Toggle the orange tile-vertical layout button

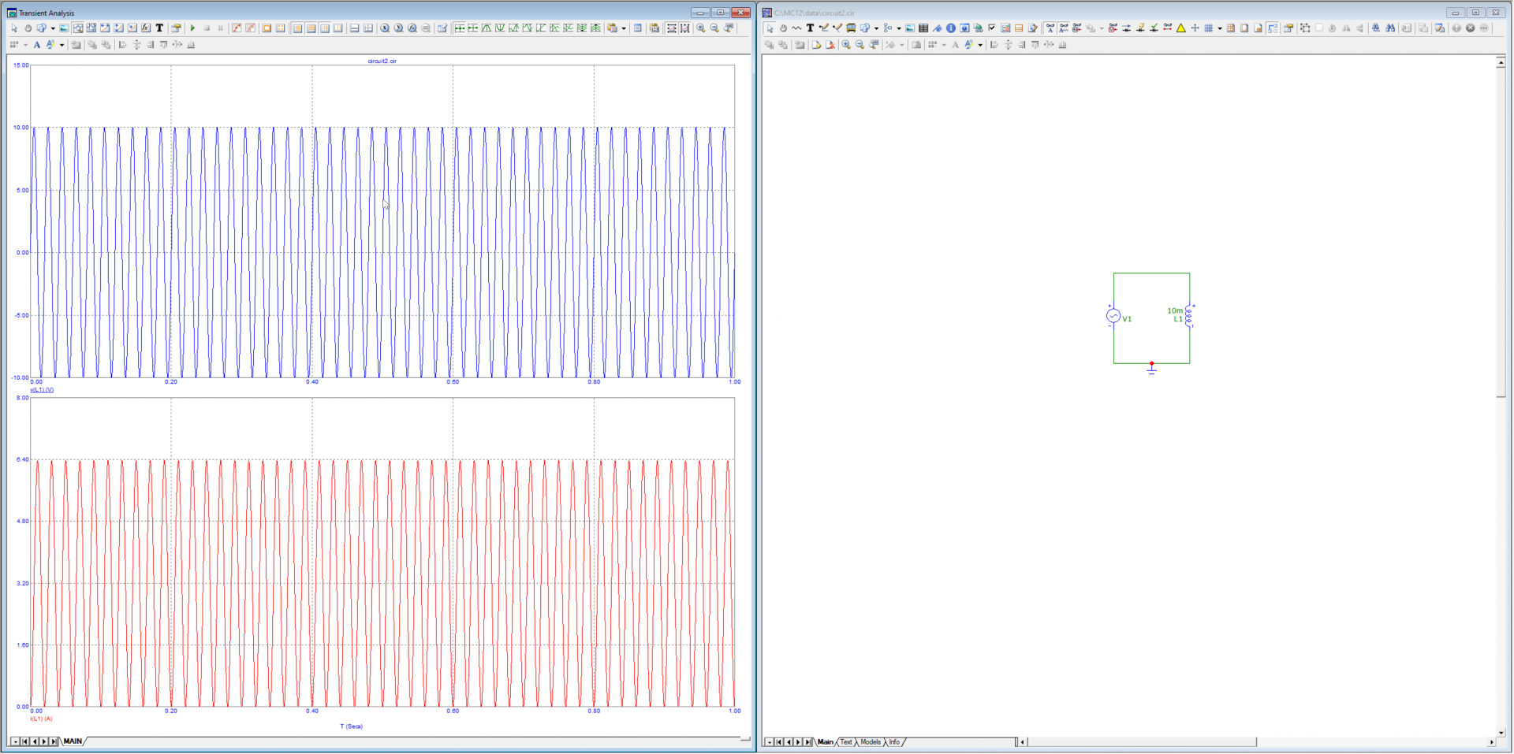pyautogui.click(x=297, y=28)
